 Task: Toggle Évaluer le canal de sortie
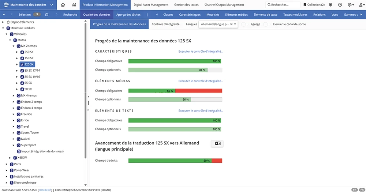point(267,24)
